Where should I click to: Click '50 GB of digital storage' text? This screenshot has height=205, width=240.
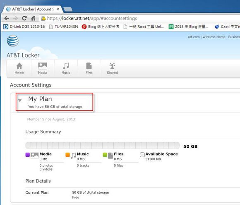coord(91,193)
